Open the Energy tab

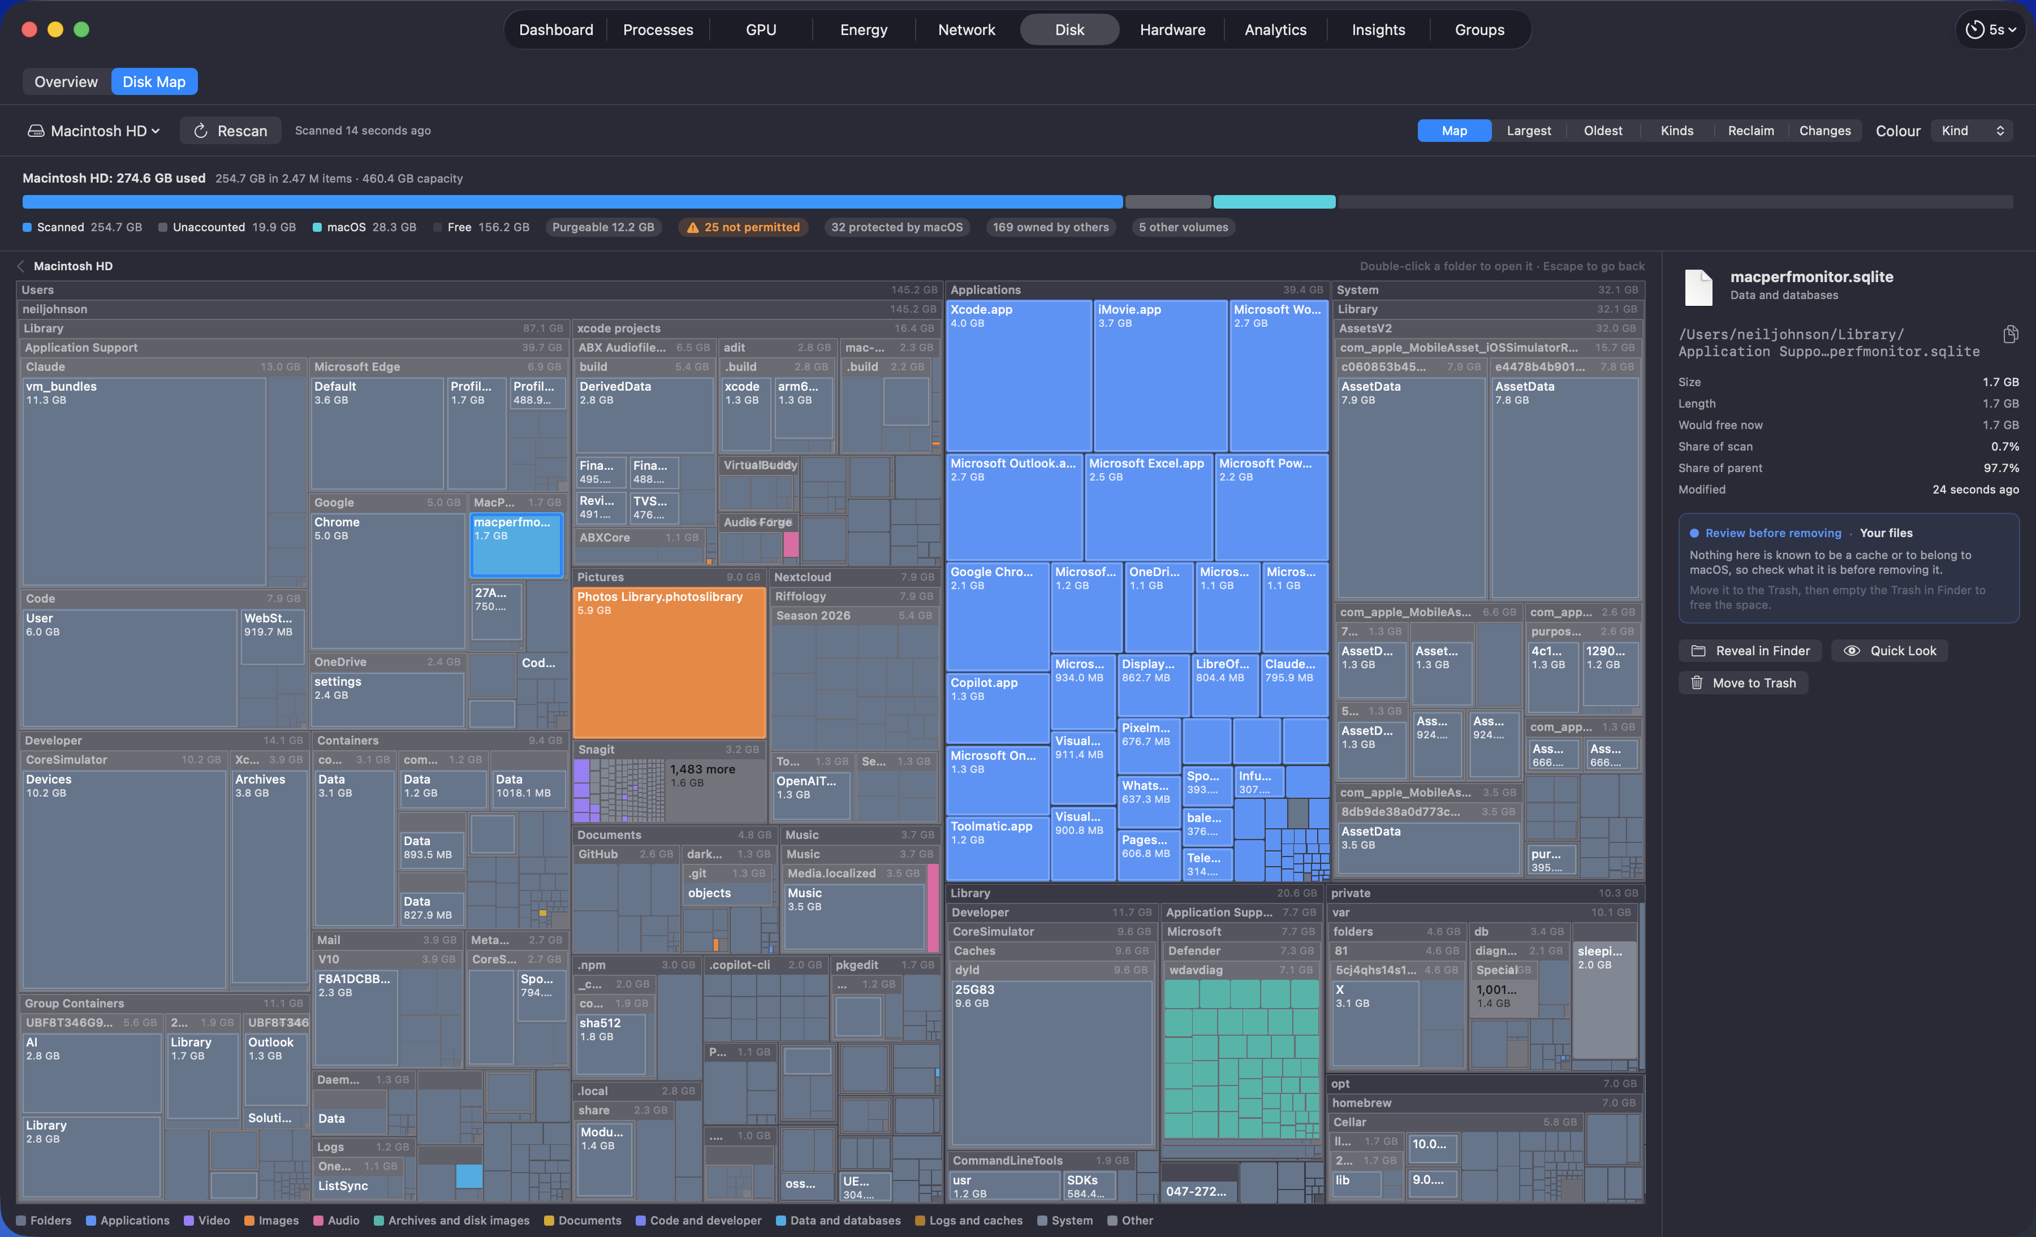(864, 30)
